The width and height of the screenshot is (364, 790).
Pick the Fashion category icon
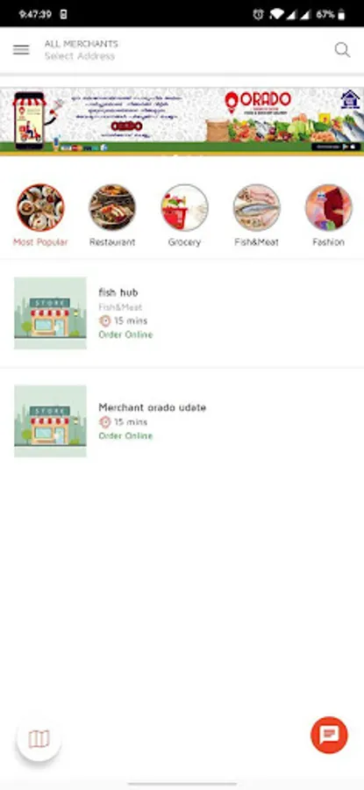[329, 207]
